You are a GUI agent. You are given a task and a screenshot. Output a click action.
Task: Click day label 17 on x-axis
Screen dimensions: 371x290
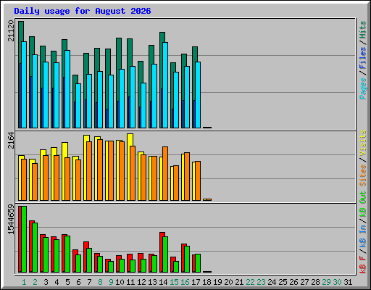pos(196,282)
